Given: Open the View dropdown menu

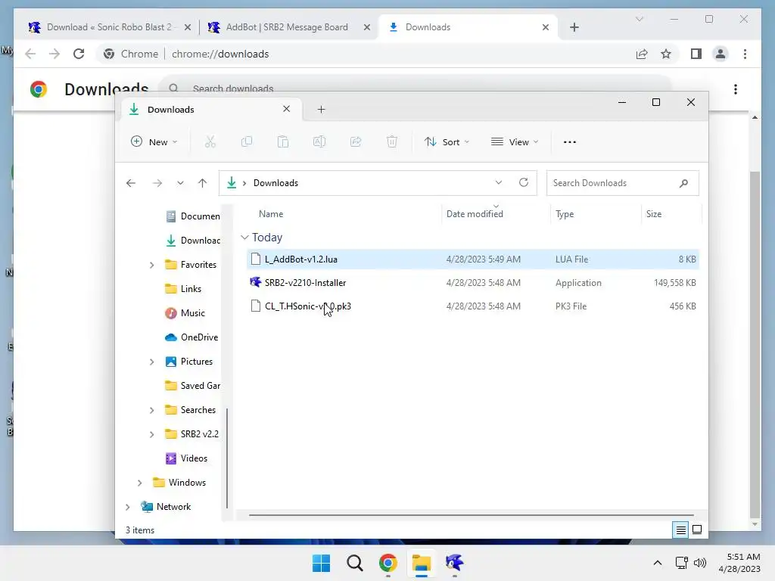Looking at the screenshot, I should pyautogui.click(x=515, y=141).
